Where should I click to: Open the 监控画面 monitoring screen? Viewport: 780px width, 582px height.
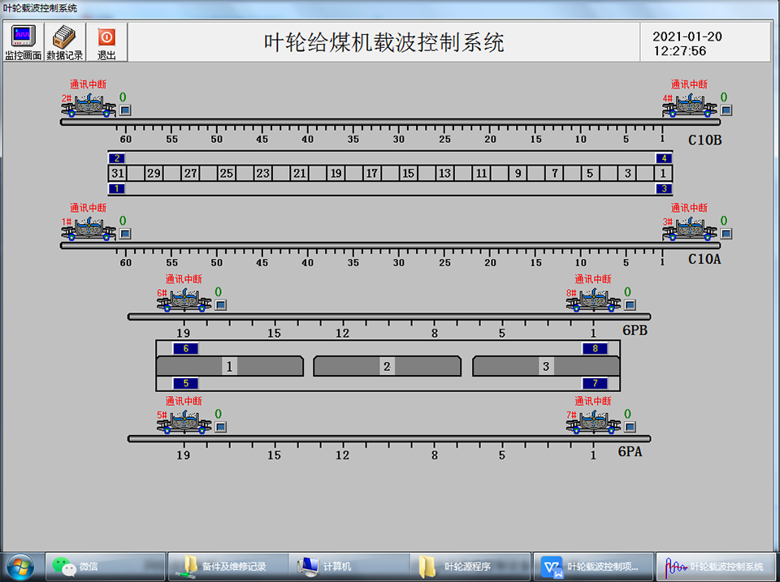tap(23, 42)
